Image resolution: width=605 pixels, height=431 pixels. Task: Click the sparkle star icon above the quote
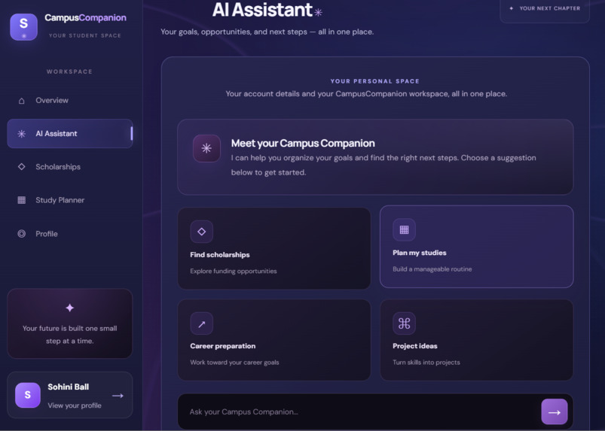70,308
